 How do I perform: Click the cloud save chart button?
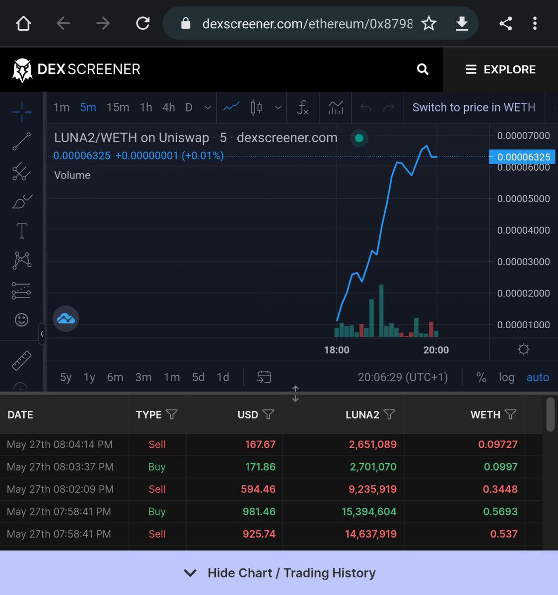click(66, 318)
